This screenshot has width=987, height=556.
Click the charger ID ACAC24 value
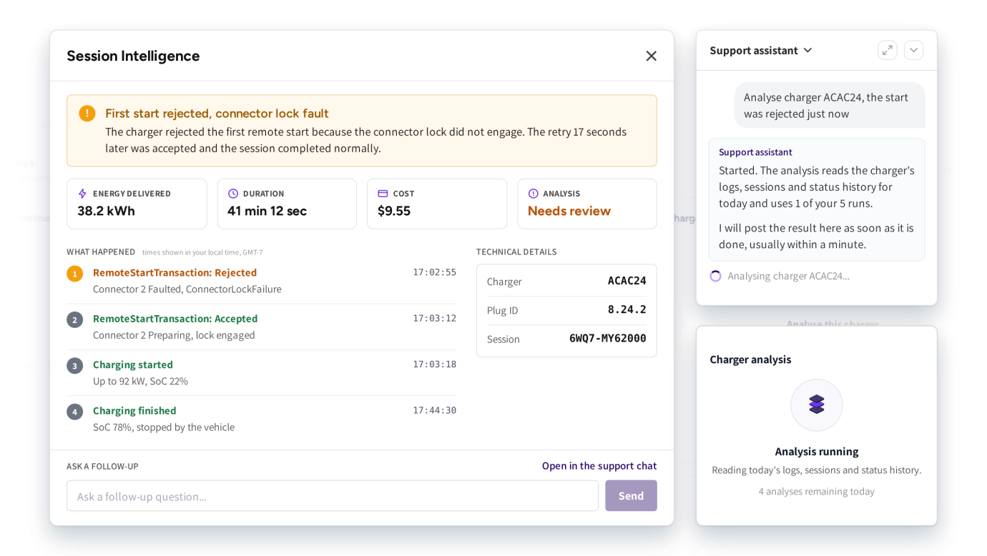click(627, 281)
